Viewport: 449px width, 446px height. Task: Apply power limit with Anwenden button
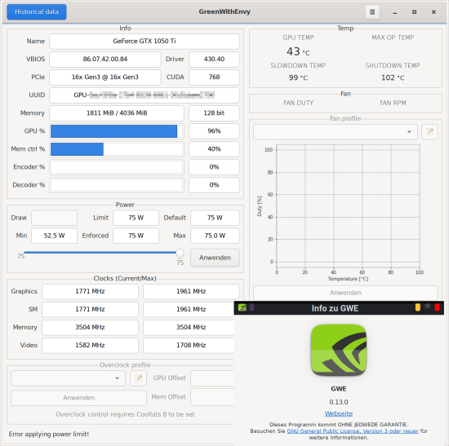(215, 258)
